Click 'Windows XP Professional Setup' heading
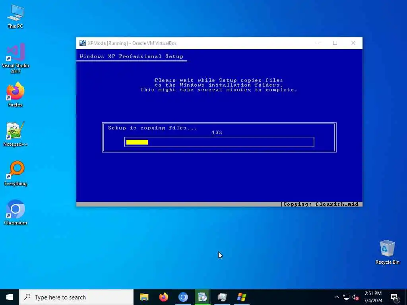Viewport: 407px width, 305px height. pos(131,56)
